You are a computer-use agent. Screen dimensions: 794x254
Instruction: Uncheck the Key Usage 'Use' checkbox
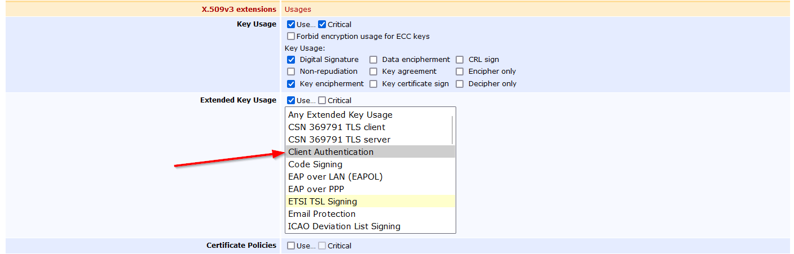pyautogui.click(x=291, y=24)
